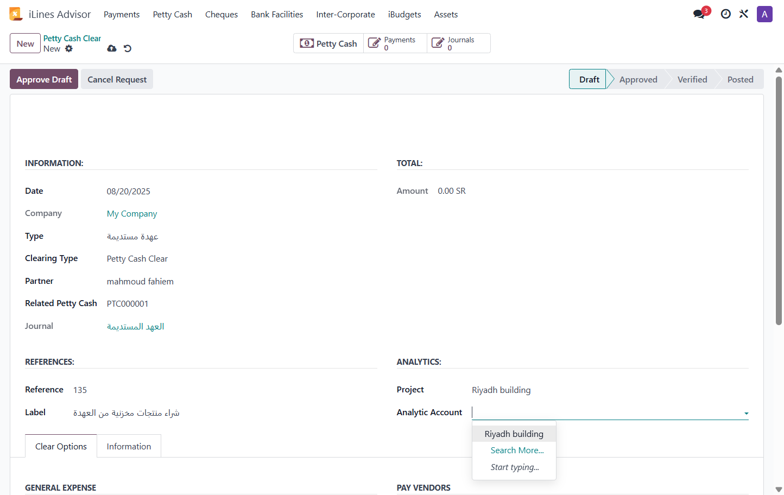The height and width of the screenshot is (495, 784).
Task: Click the Partner field mahmoud fahiem
Action: click(x=140, y=282)
